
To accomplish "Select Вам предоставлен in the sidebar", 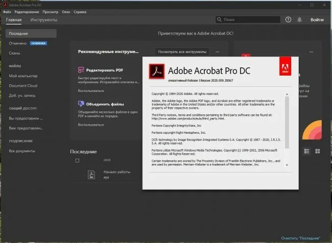I will click(x=26, y=128).
